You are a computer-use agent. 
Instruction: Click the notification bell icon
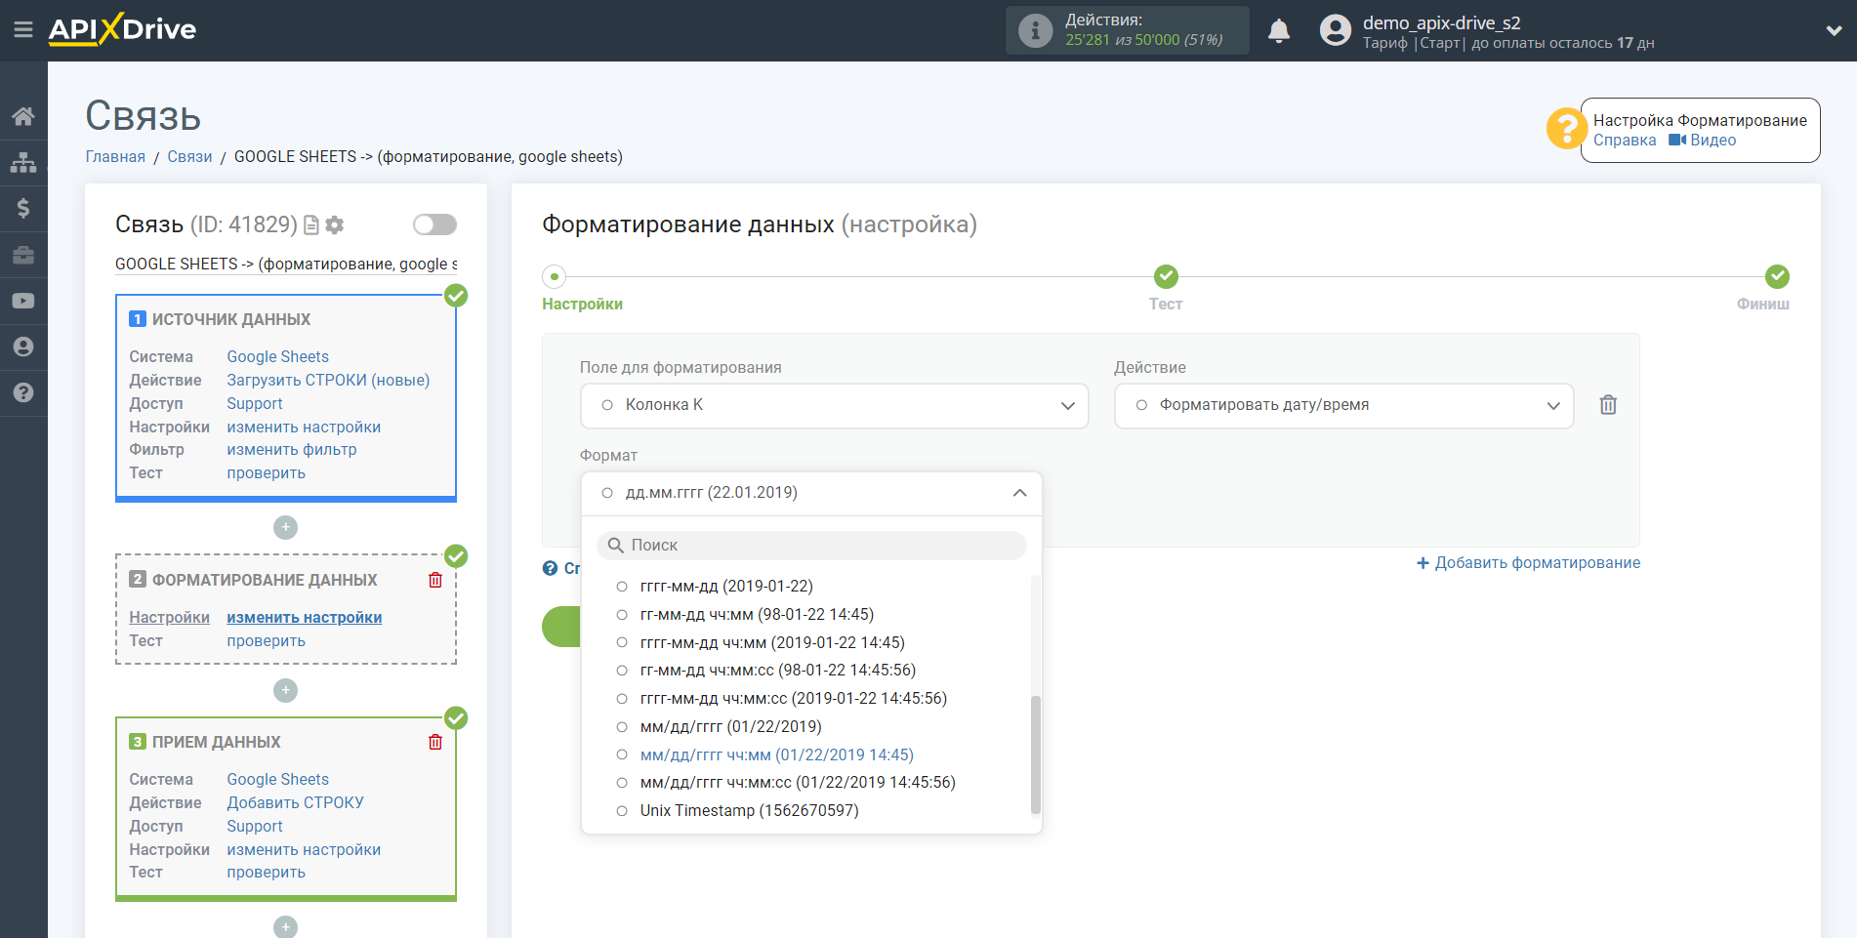1279,31
